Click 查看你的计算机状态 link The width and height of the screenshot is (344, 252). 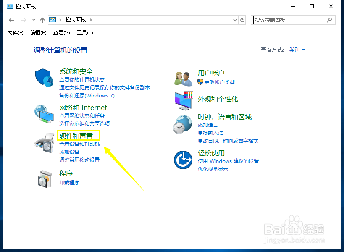tap(82, 80)
